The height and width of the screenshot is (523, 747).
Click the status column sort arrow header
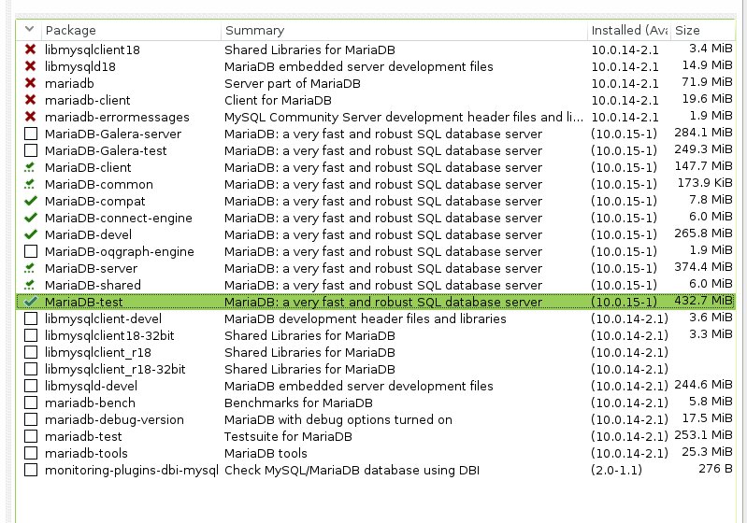tap(29, 30)
